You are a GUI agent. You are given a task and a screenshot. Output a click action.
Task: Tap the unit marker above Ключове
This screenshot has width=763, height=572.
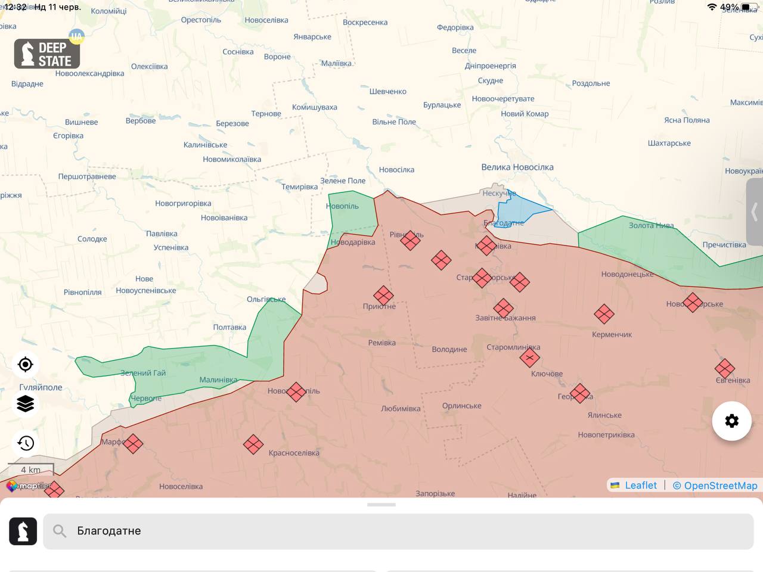[x=529, y=358]
